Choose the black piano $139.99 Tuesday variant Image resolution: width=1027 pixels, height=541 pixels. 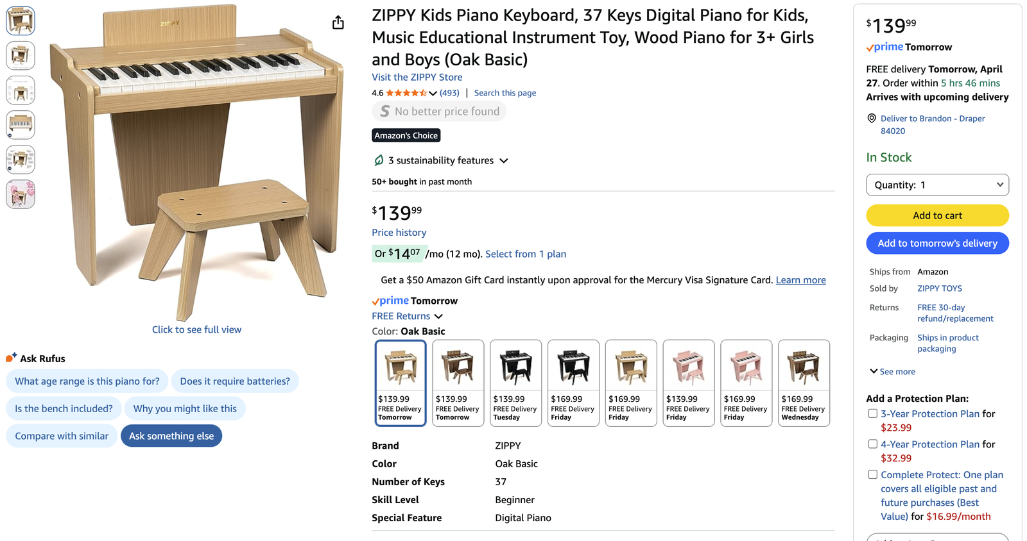(x=515, y=383)
